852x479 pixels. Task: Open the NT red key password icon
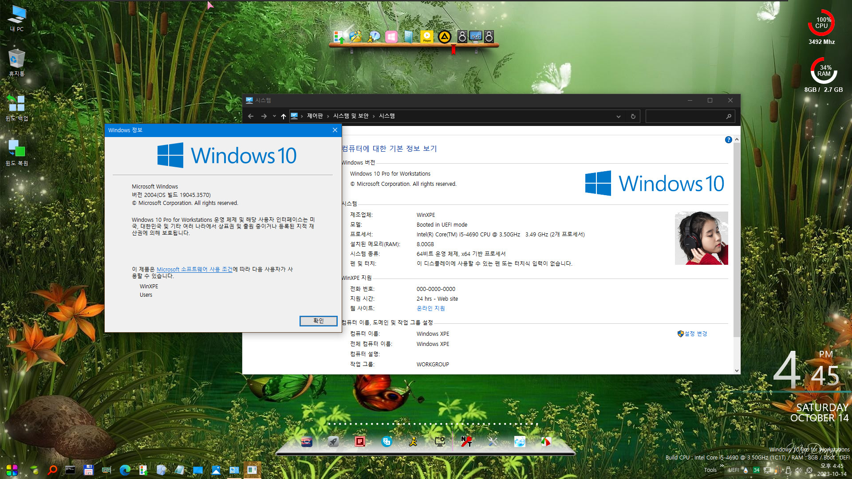[x=466, y=441]
